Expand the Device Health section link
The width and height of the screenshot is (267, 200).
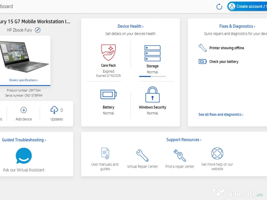(x=130, y=26)
